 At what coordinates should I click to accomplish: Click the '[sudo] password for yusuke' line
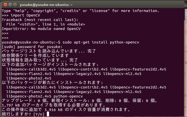[32, 47]
